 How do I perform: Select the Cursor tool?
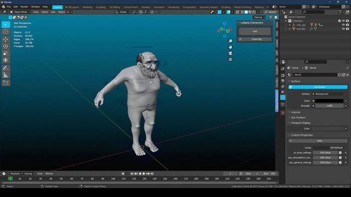[x=6, y=32]
